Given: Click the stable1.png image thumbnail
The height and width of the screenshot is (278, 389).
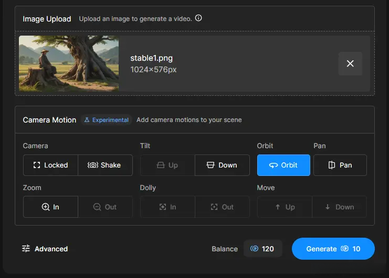Looking at the screenshot, I should 69,63.
